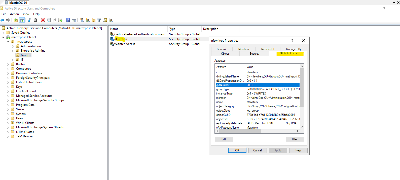Select the groupType attribute row
The image size is (400, 180).
[258, 89]
